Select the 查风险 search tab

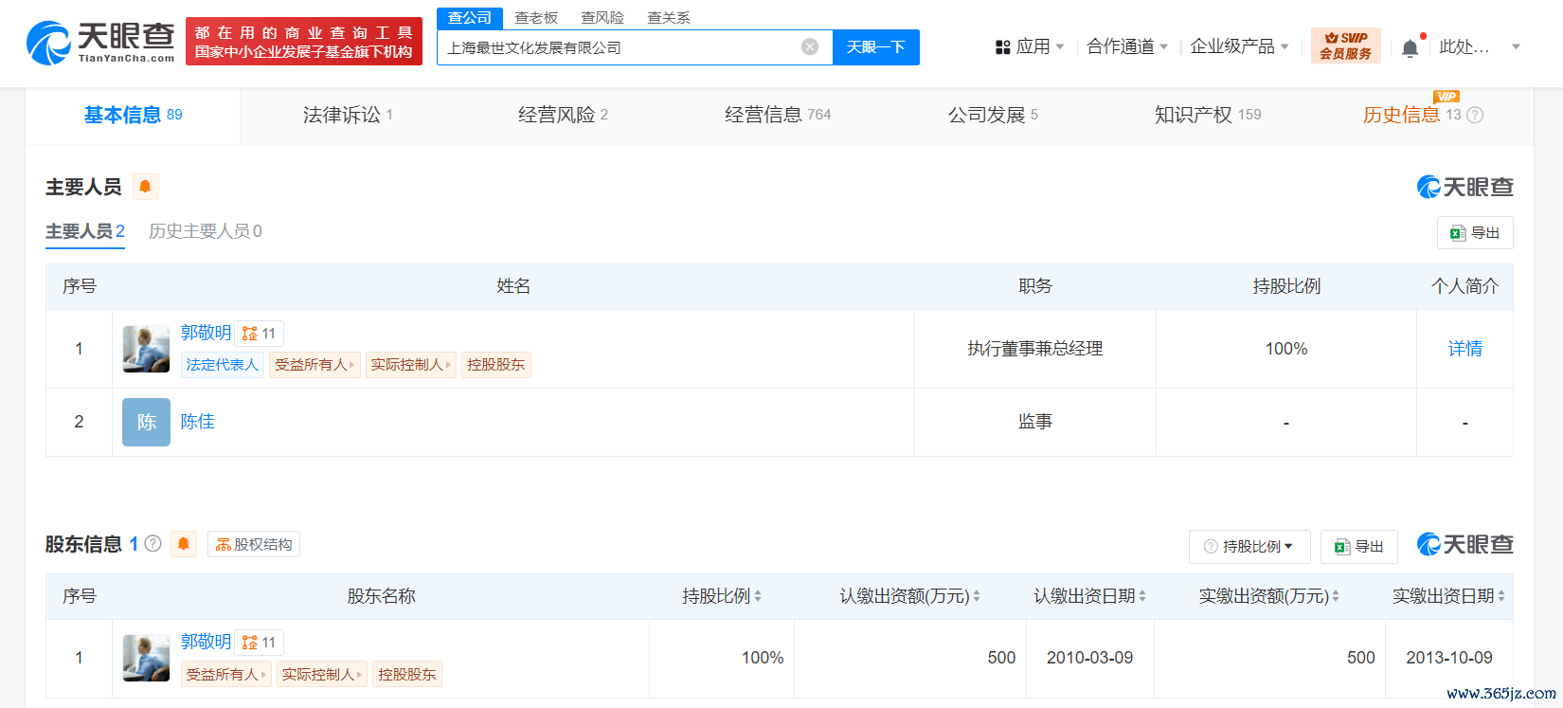(x=602, y=18)
